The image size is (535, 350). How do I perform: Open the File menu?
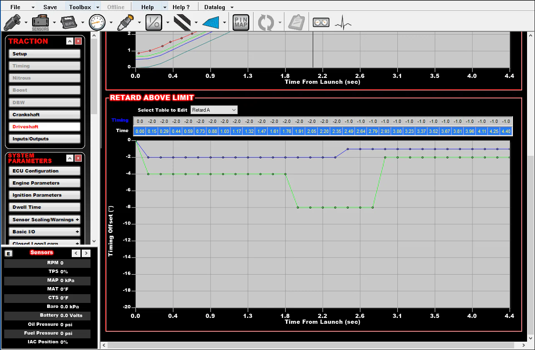click(15, 7)
